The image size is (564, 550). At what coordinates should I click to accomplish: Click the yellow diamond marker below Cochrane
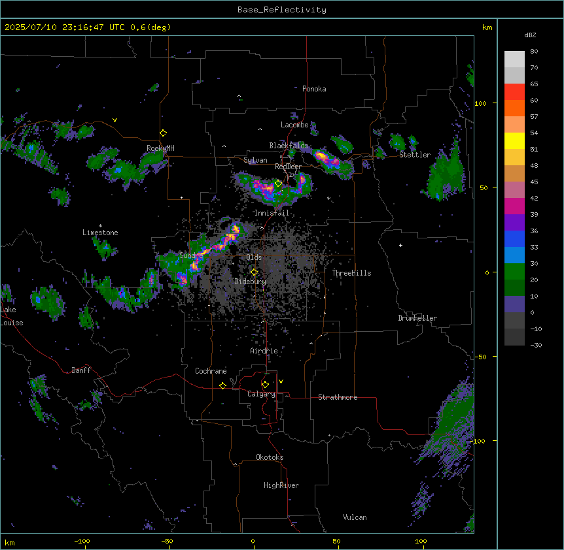pos(222,385)
